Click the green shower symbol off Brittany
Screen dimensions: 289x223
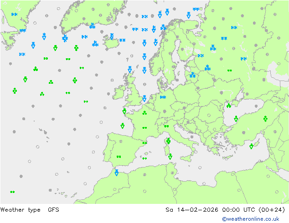click(124, 111)
